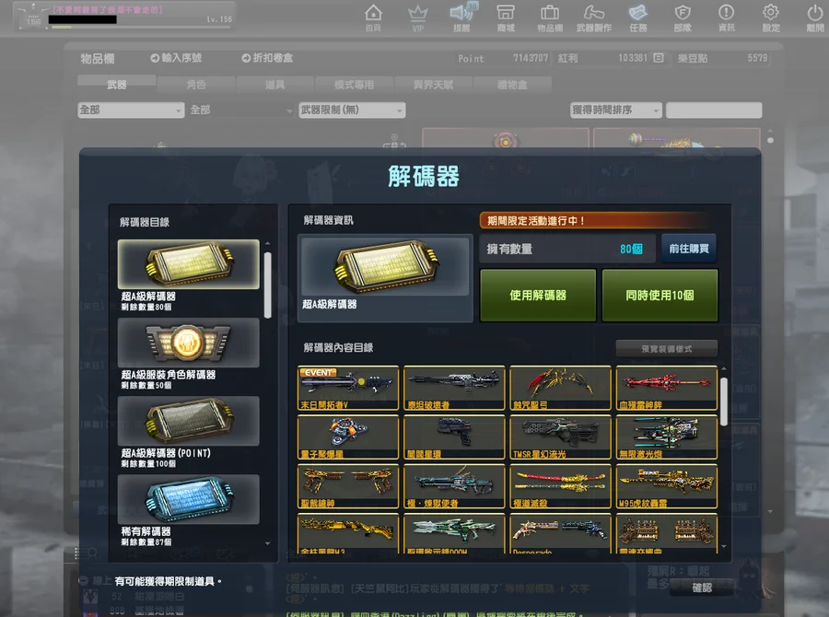
Task: Click 同時使用10個 to use ten decoders
Action: click(x=660, y=295)
